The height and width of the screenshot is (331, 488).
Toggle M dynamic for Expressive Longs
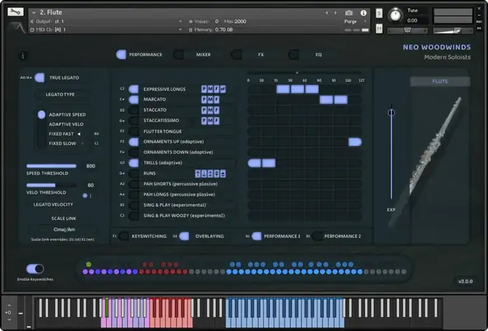pyautogui.click(x=210, y=90)
